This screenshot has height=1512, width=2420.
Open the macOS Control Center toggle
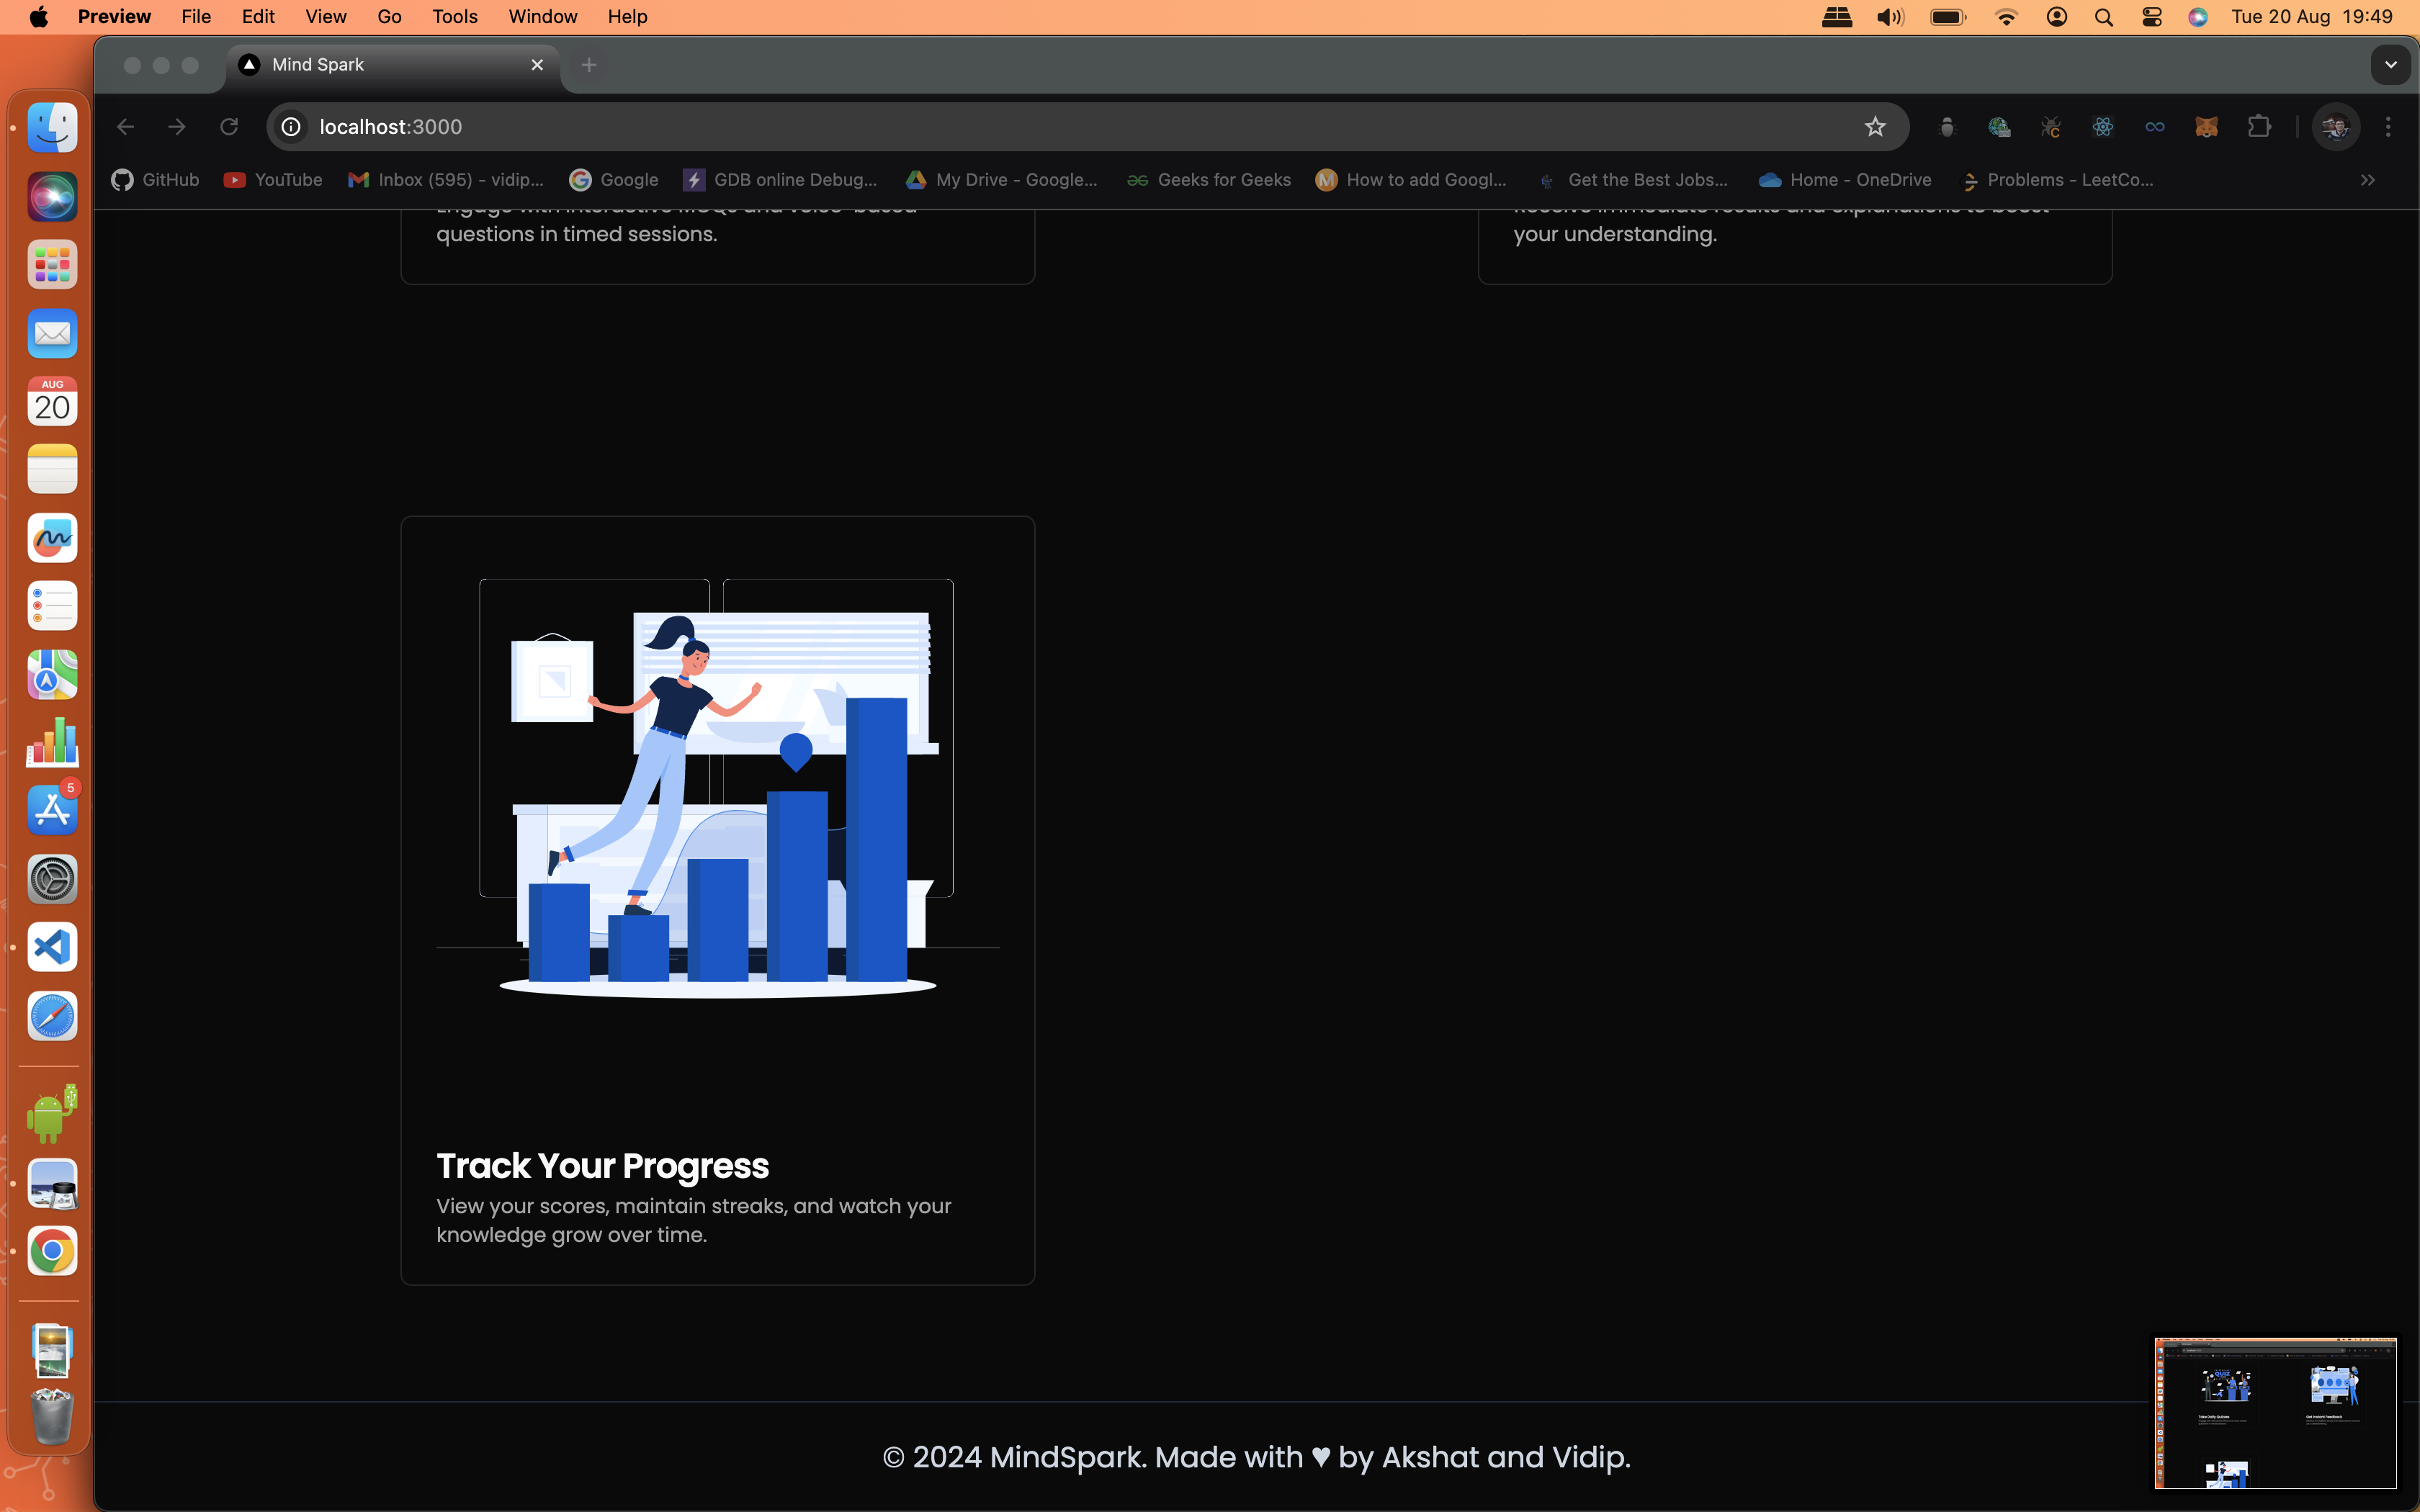(2151, 17)
